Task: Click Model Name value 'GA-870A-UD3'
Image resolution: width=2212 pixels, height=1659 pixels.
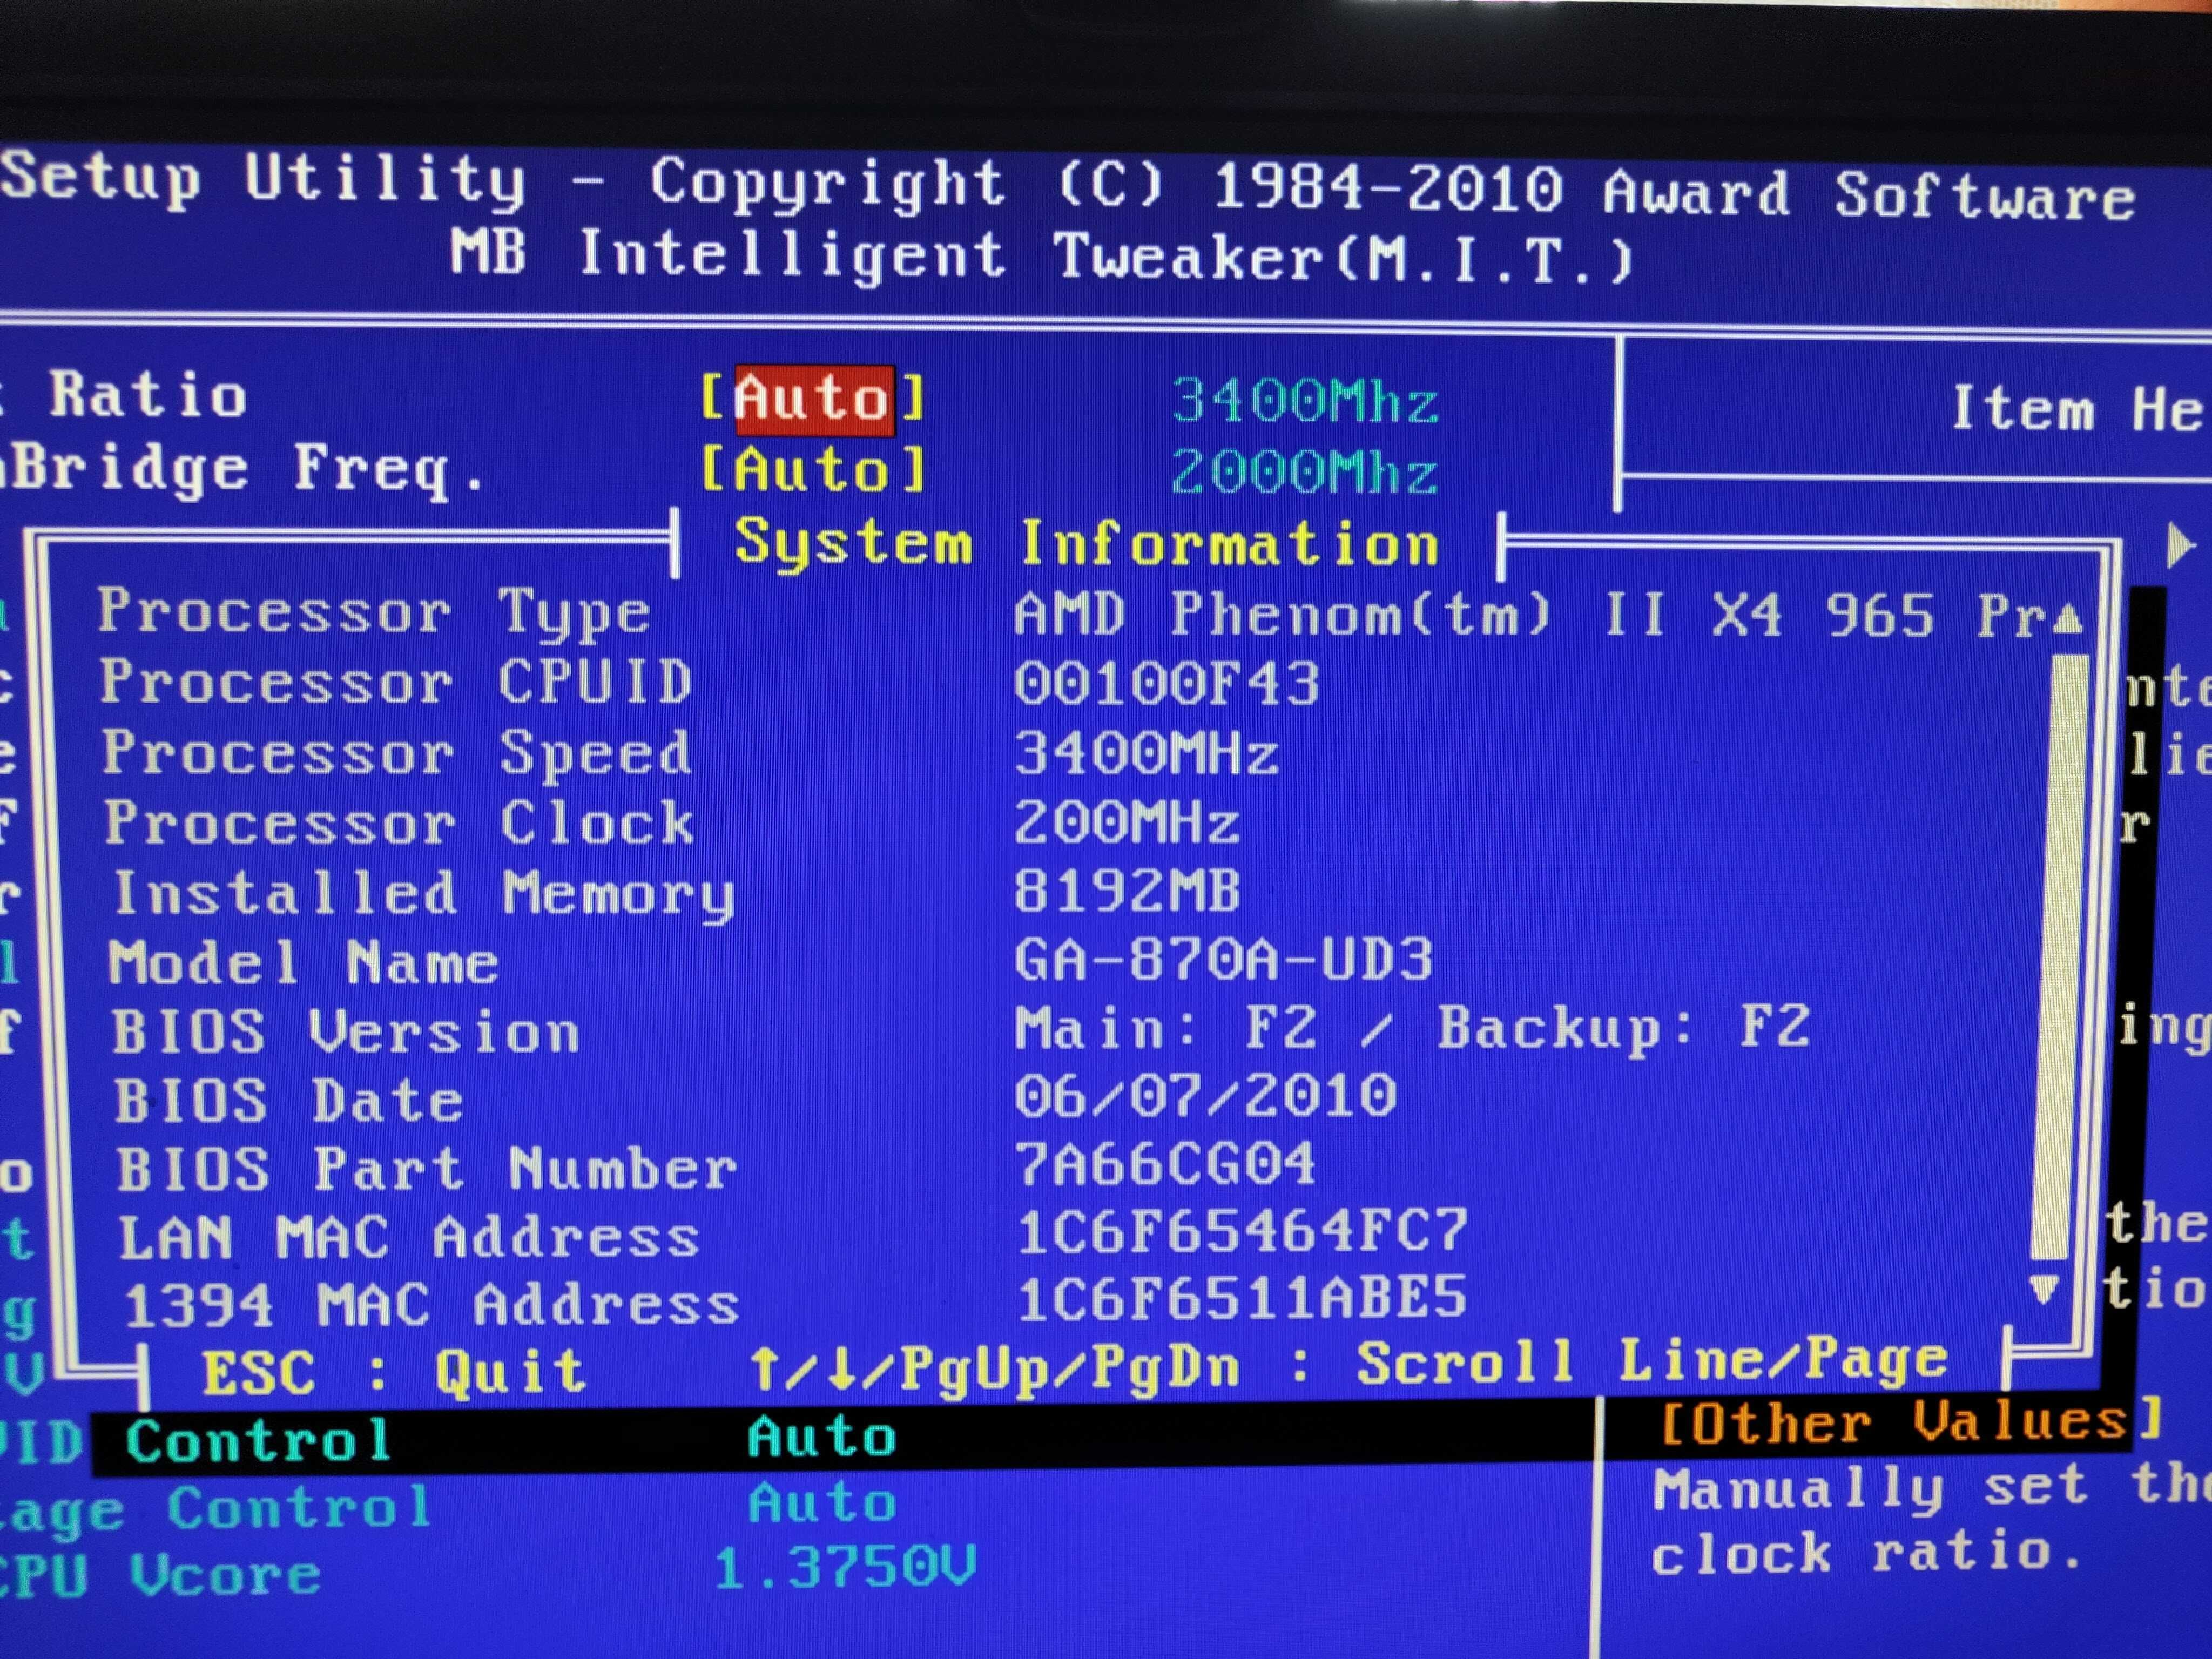Action: tap(1224, 959)
